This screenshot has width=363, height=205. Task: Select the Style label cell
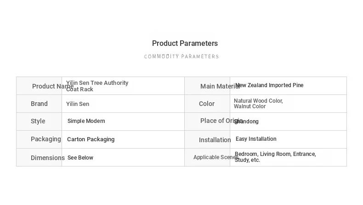[x=38, y=121]
